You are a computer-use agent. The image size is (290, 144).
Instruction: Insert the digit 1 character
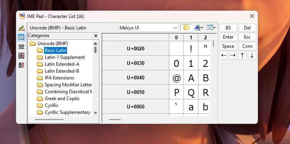point(191,63)
